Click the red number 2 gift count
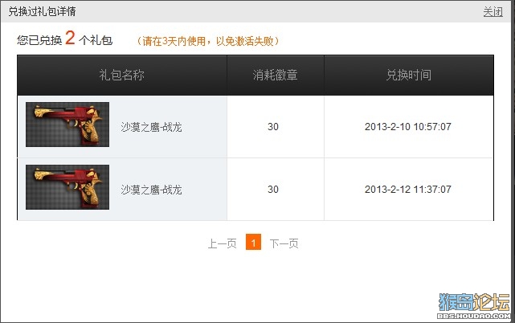This screenshot has height=323, width=515. [70, 38]
